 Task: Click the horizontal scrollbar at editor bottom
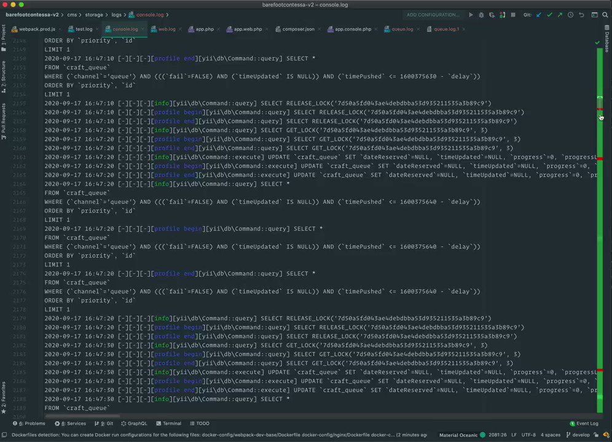82,416
